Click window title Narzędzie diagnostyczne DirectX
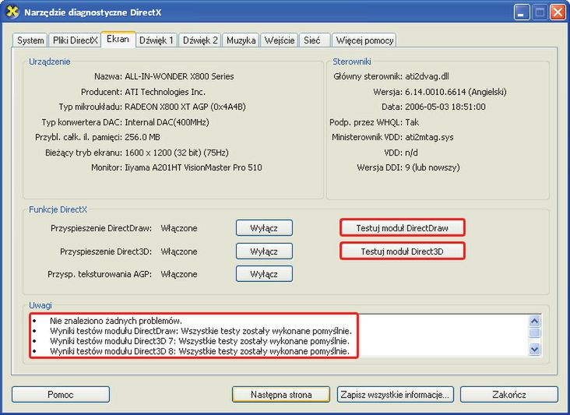The height and width of the screenshot is (415, 570). [93, 12]
